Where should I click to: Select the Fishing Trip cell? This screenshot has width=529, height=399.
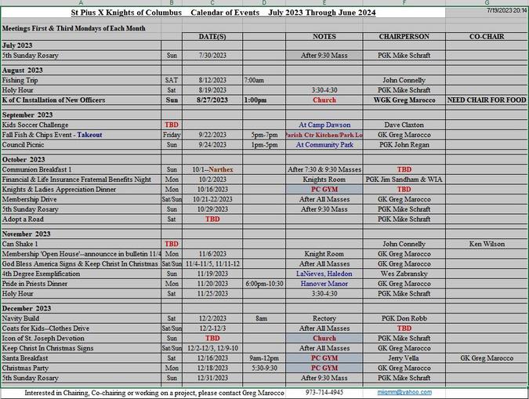click(81, 80)
